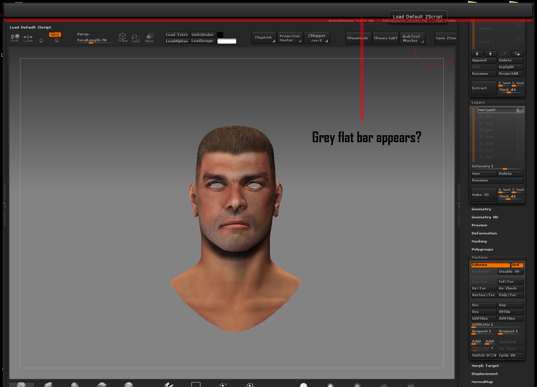Toggle the Grd gradient button
This screenshot has height=387, width=537.
point(517,265)
